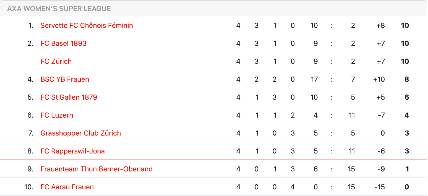The height and width of the screenshot is (196, 428).
Task: Select rank number 10. in the last row
Action: pyautogui.click(x=29, y=187)
